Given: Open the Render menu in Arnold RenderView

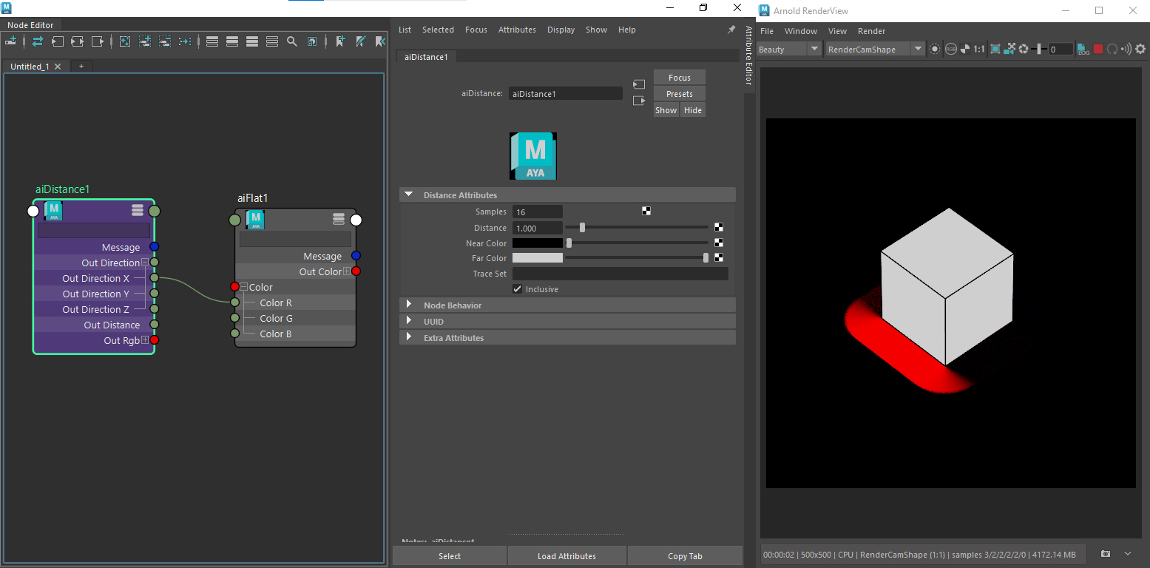Looking at the screenshot, I should pyautogui.click(x=871, y=31).
